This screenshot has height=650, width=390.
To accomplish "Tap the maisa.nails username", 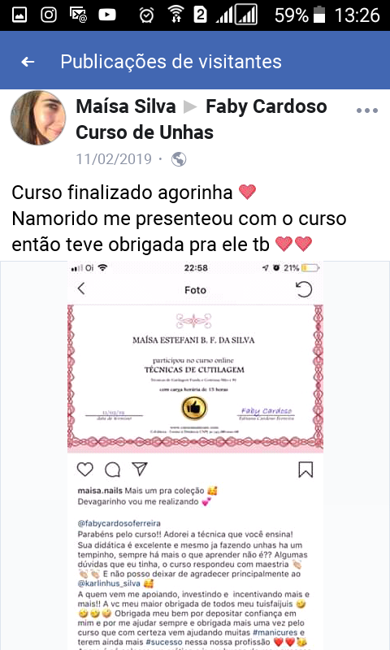I will pyautogui.click(x=100, y=491).
